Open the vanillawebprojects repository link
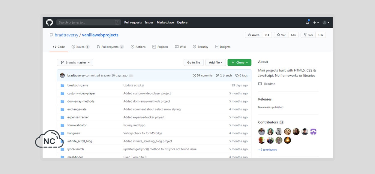Image resolution: width=375 pixels, height=174 pixels. pyautogui.click(x=100, y=35)
